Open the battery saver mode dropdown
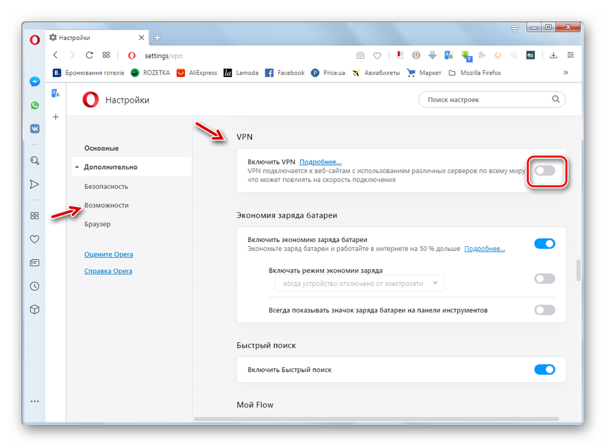Image resolution: width=606 pixels, height=447 pixels. click(x=360, y=283)
